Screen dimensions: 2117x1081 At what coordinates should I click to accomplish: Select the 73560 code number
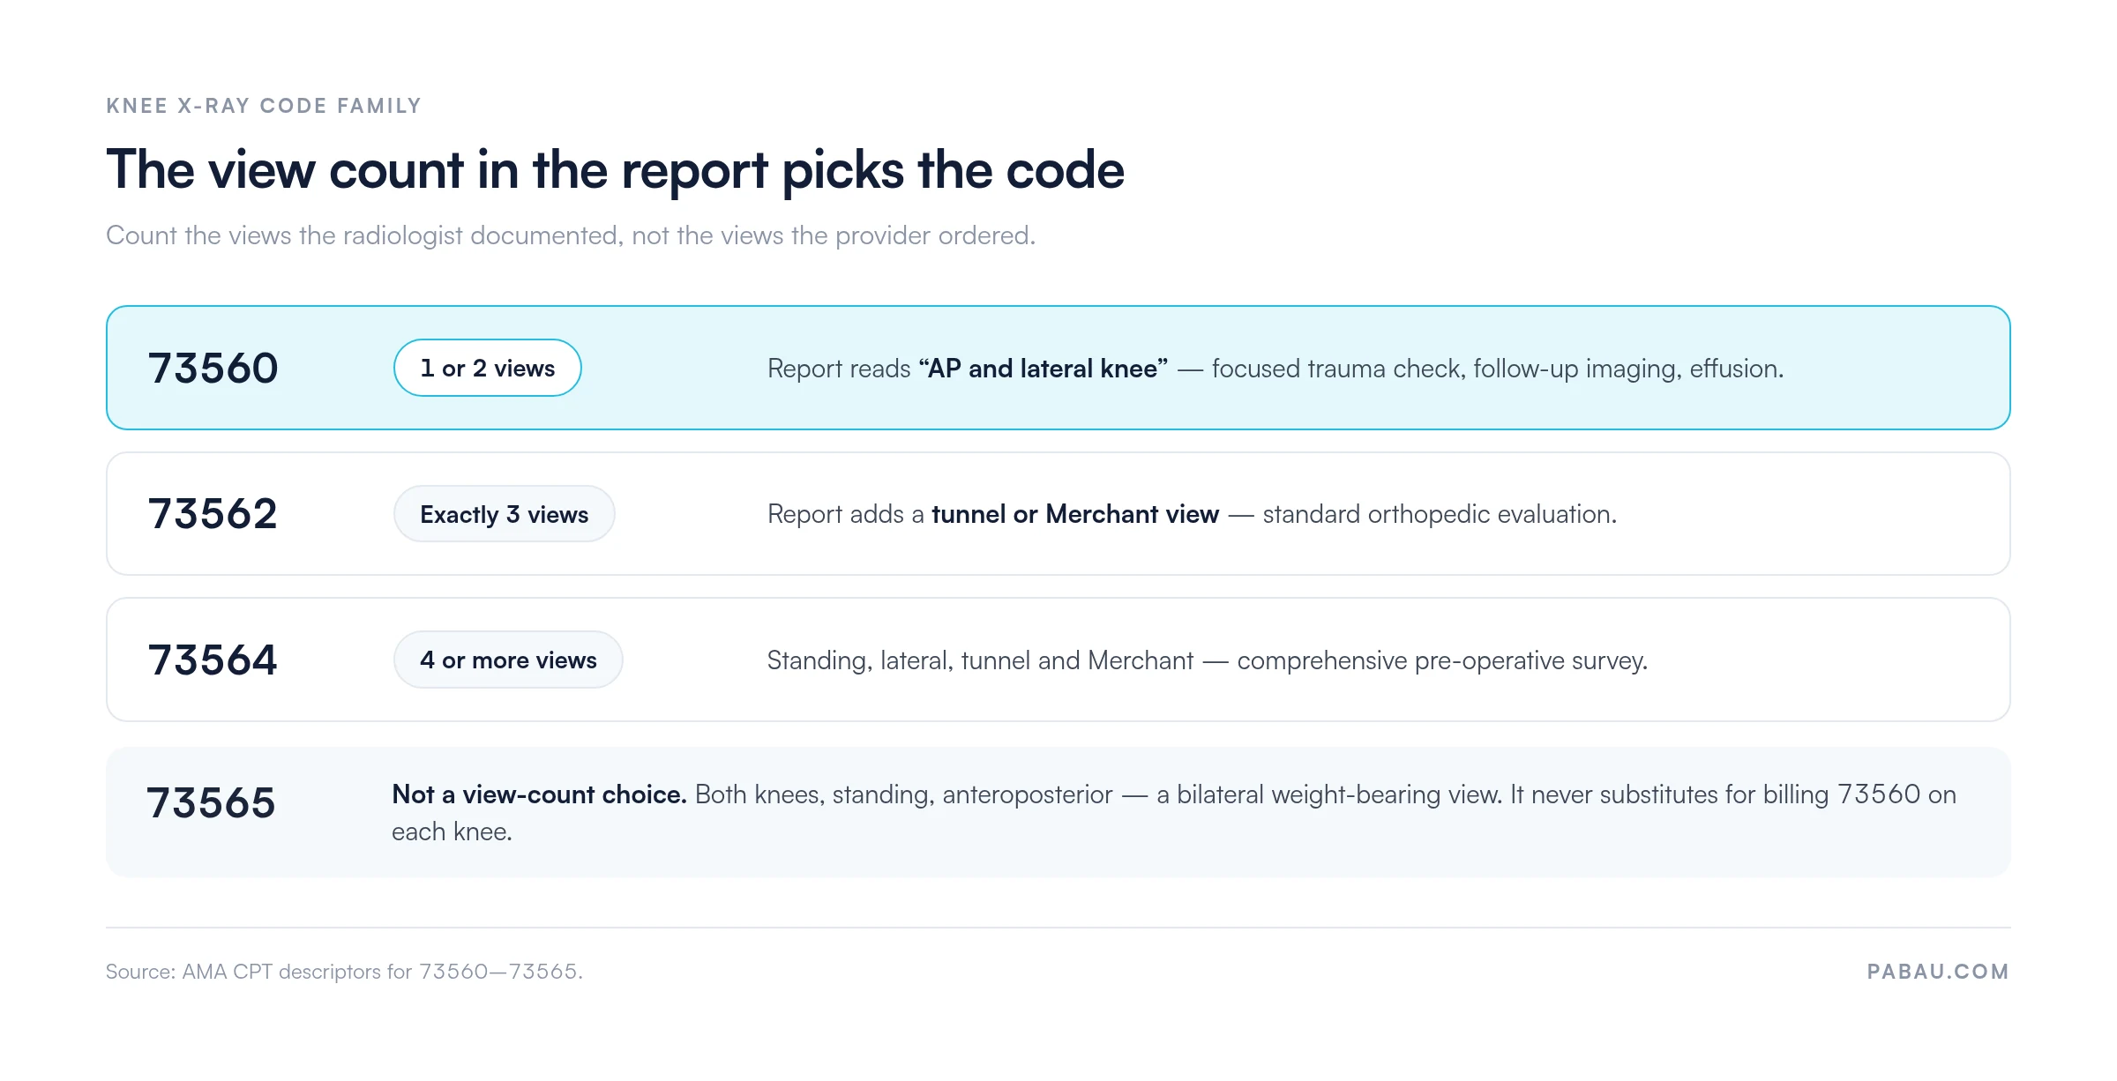213,369
